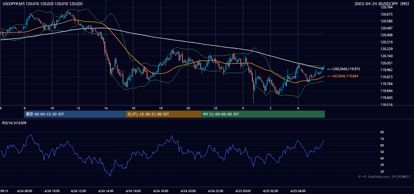Click the HistData.com data source credit
The height and width of the screenshot is (194, 414).
pyautogui.click(x=384, y=177)
